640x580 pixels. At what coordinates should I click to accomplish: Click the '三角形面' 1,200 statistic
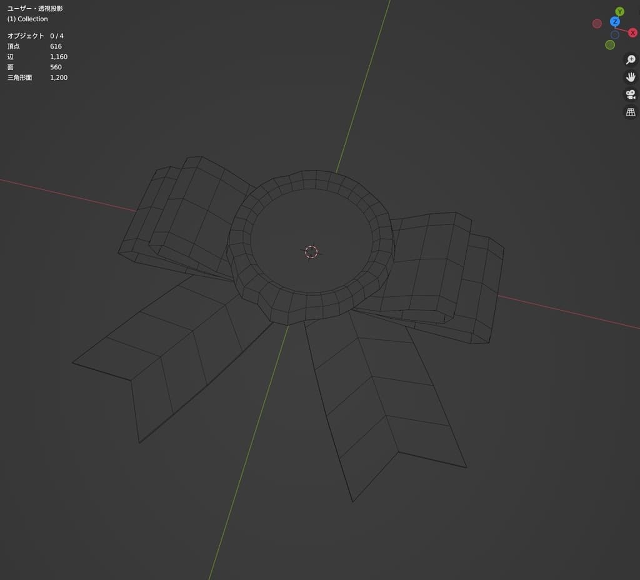[x=37, y=77]
